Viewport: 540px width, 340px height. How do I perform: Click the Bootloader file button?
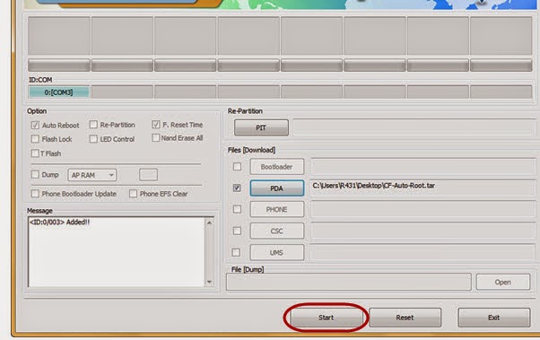(x=277, y=167)
